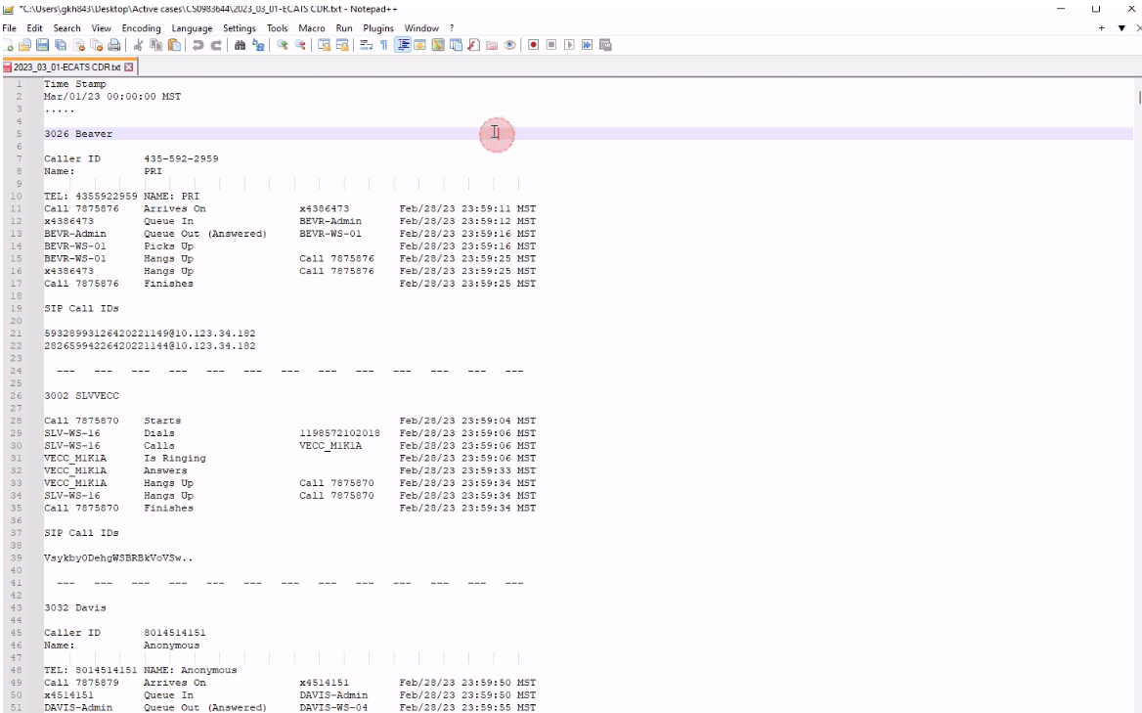Click the Stop macro recording icon
The width and height of the screenshot is (1142, 713).
tap(551, 45)
